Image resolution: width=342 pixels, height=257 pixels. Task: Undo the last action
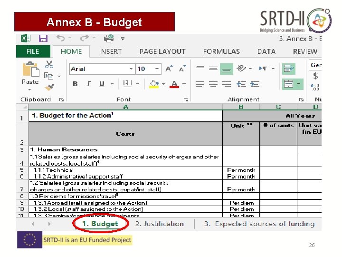point(60,38)
